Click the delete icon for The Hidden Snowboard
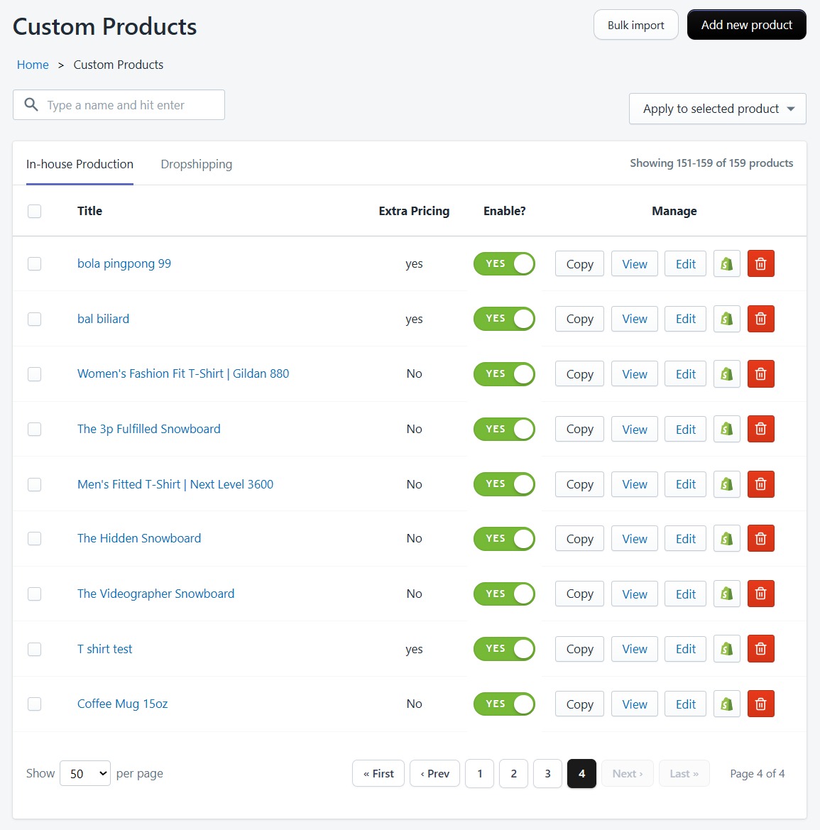The height and width of the screenshot is (830, 820). (760, 538)
